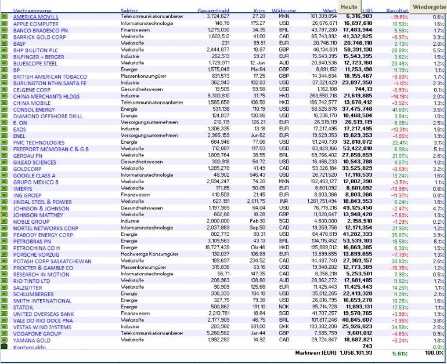This screenshot has height=364, width=447.
Task: Select PEABODY ENERGY CORP. result 35.87%
Action: [x=399, y=235]
